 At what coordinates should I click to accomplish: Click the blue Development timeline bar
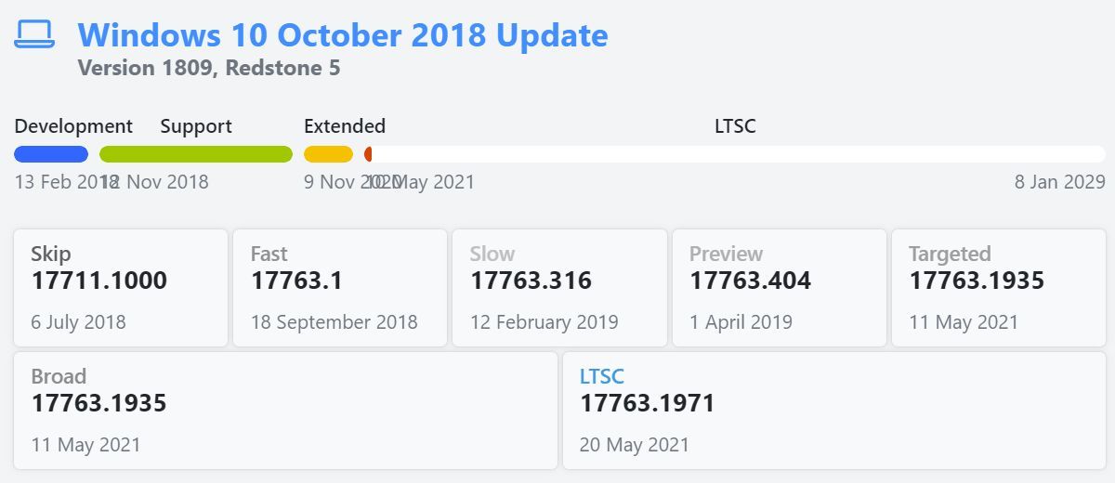point(51,154)
